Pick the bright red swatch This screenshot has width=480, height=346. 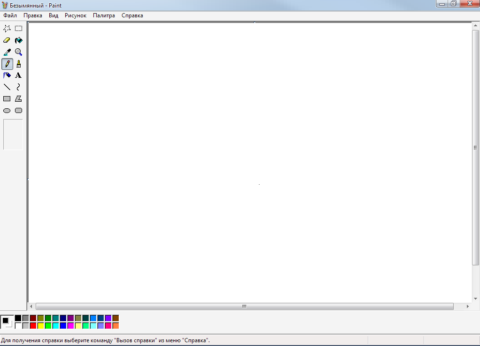point(33,325)
